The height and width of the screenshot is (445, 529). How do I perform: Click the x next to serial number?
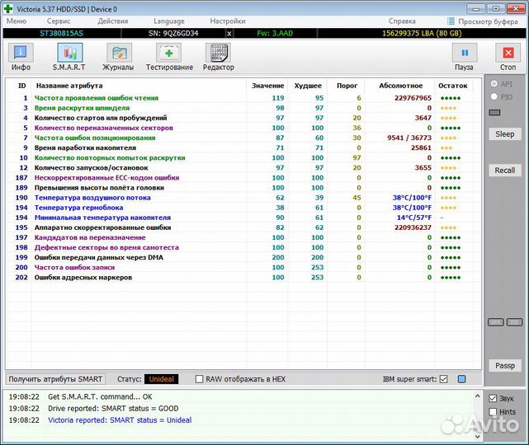pyautogui.click(x=229, y=33)
